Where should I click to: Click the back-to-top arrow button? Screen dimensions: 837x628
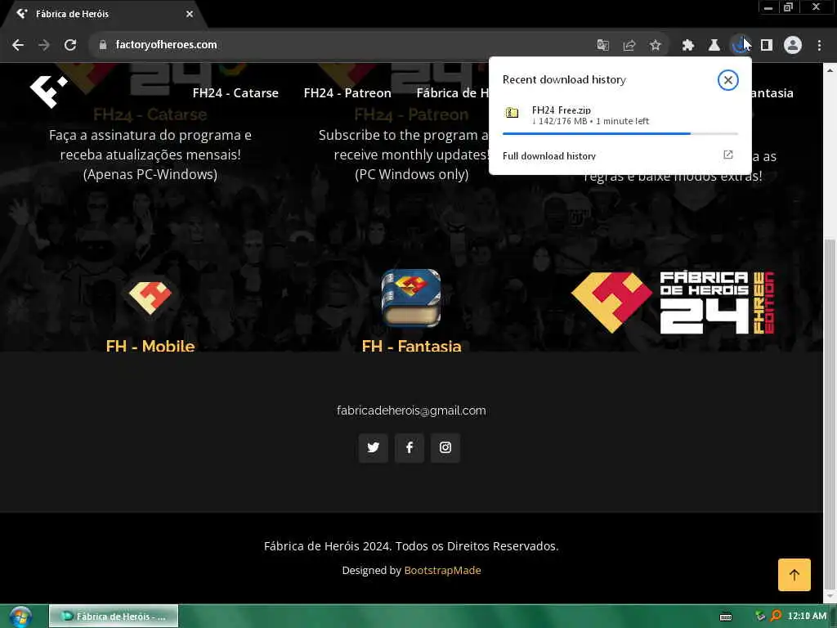click(x=794, y=575)
